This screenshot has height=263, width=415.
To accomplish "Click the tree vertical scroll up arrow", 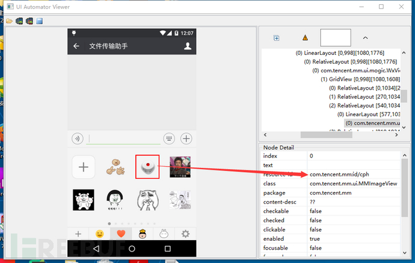I will 404,53.
